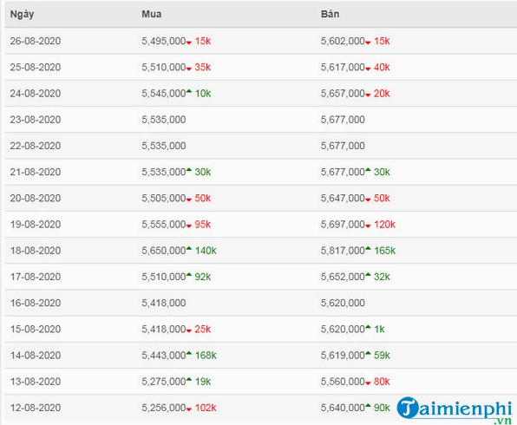Click down arrow beside 5,647,000

tap(368, 199)
